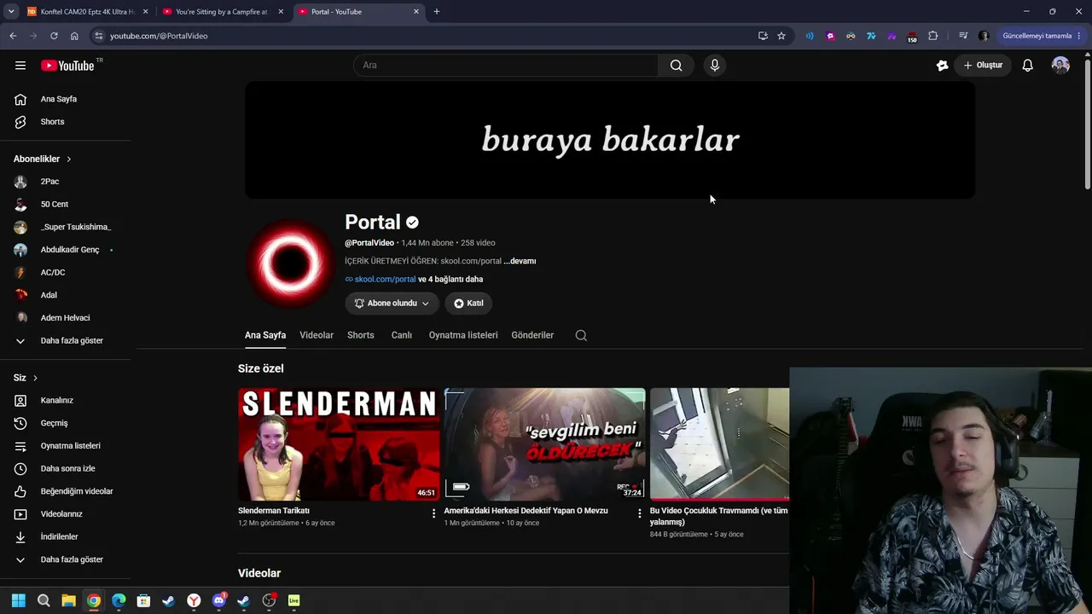This screenshot has width=1092, height=614.
Task: Open the Güncellemeyi tamamla Chrome menu
Action: (1043, 36)
